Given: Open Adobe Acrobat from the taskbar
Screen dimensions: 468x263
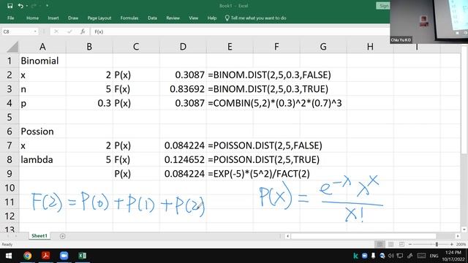Looking at the screenshot, I should (45, 256).
